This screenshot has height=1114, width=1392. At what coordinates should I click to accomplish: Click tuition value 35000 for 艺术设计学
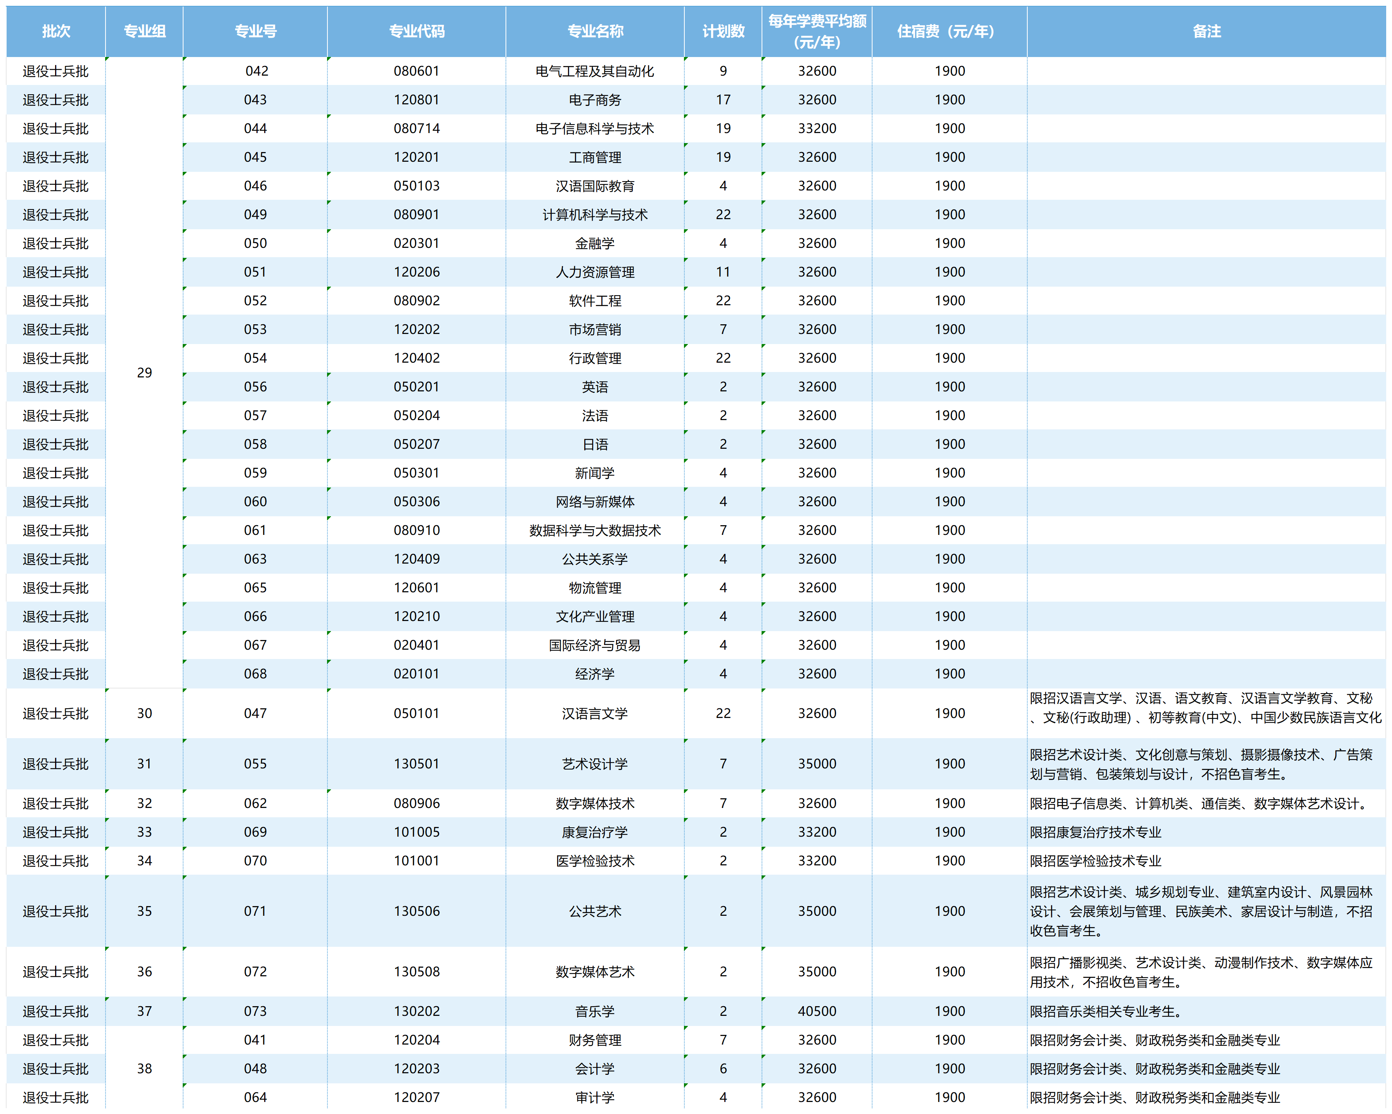pyautogui.click(x=817, y=763)
